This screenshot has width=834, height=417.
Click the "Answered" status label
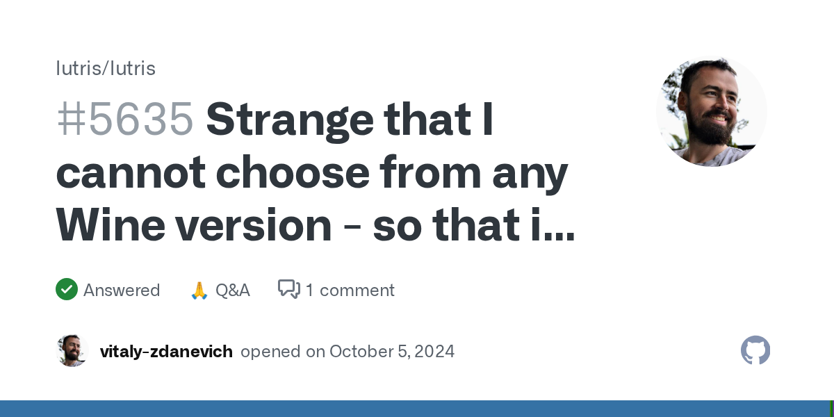point(122,291)
